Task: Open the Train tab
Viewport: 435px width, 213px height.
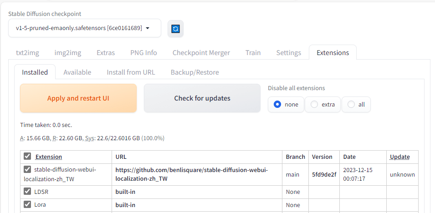Action: click(253, 53)
